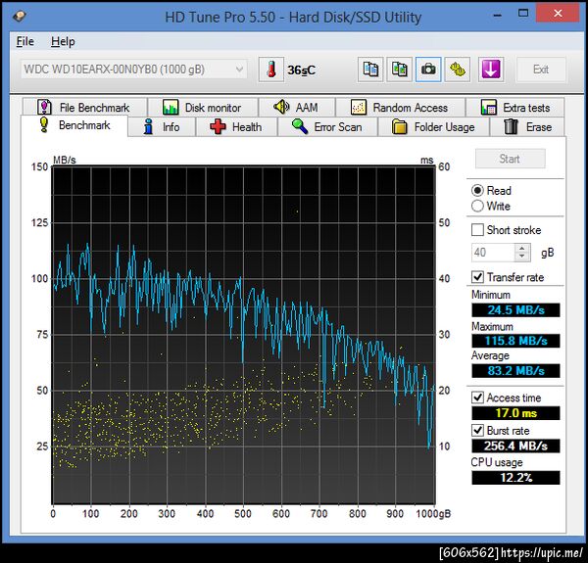Open the options tools icon
This screenshot has height=563, width=588.
click(458, 70)
